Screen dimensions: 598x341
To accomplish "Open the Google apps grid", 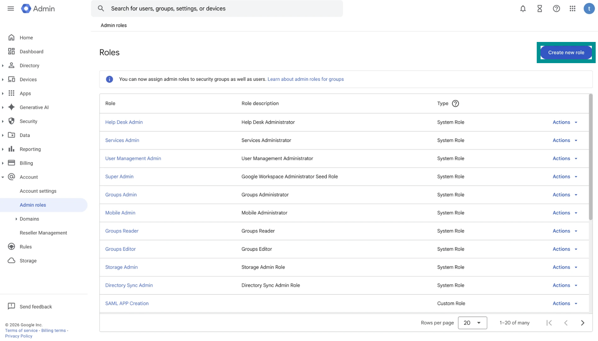I will [573, 8].
